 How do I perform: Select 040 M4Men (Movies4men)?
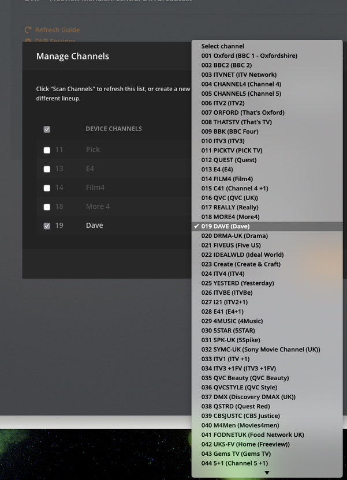[x=267, y=426]
